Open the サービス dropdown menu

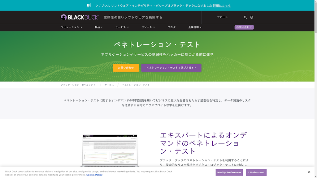coord(121,27)
